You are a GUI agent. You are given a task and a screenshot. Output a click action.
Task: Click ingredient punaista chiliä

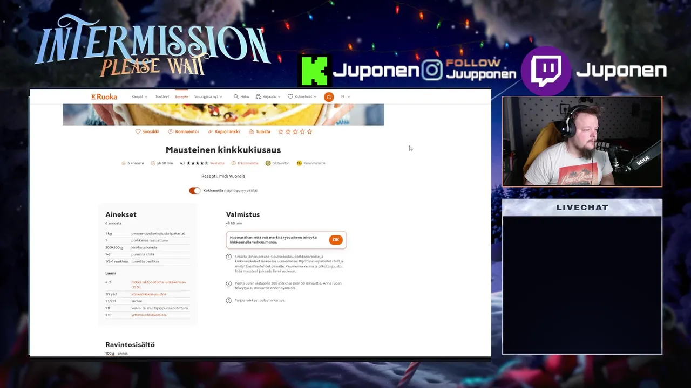pyautogui.click(x=143, y=254)
